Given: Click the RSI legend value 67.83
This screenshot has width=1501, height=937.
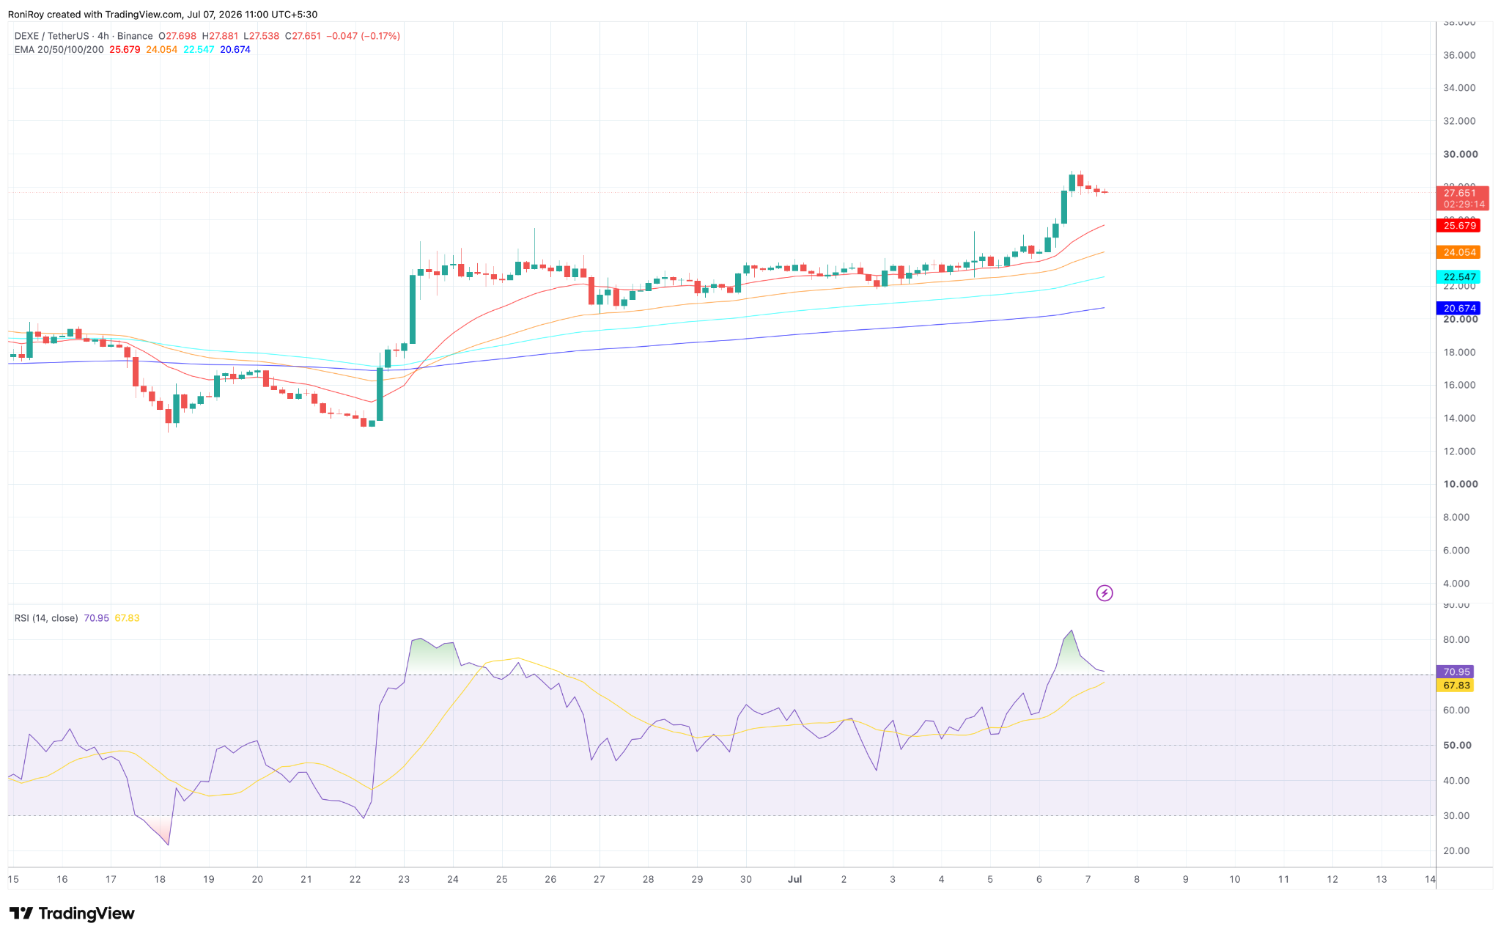Looking at the screenshot, I should (127, 618).
